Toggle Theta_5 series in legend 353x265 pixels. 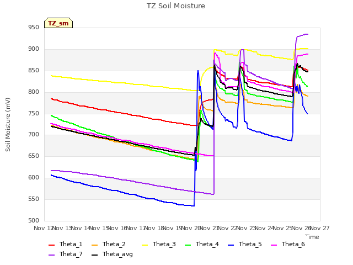pos(245,244)
